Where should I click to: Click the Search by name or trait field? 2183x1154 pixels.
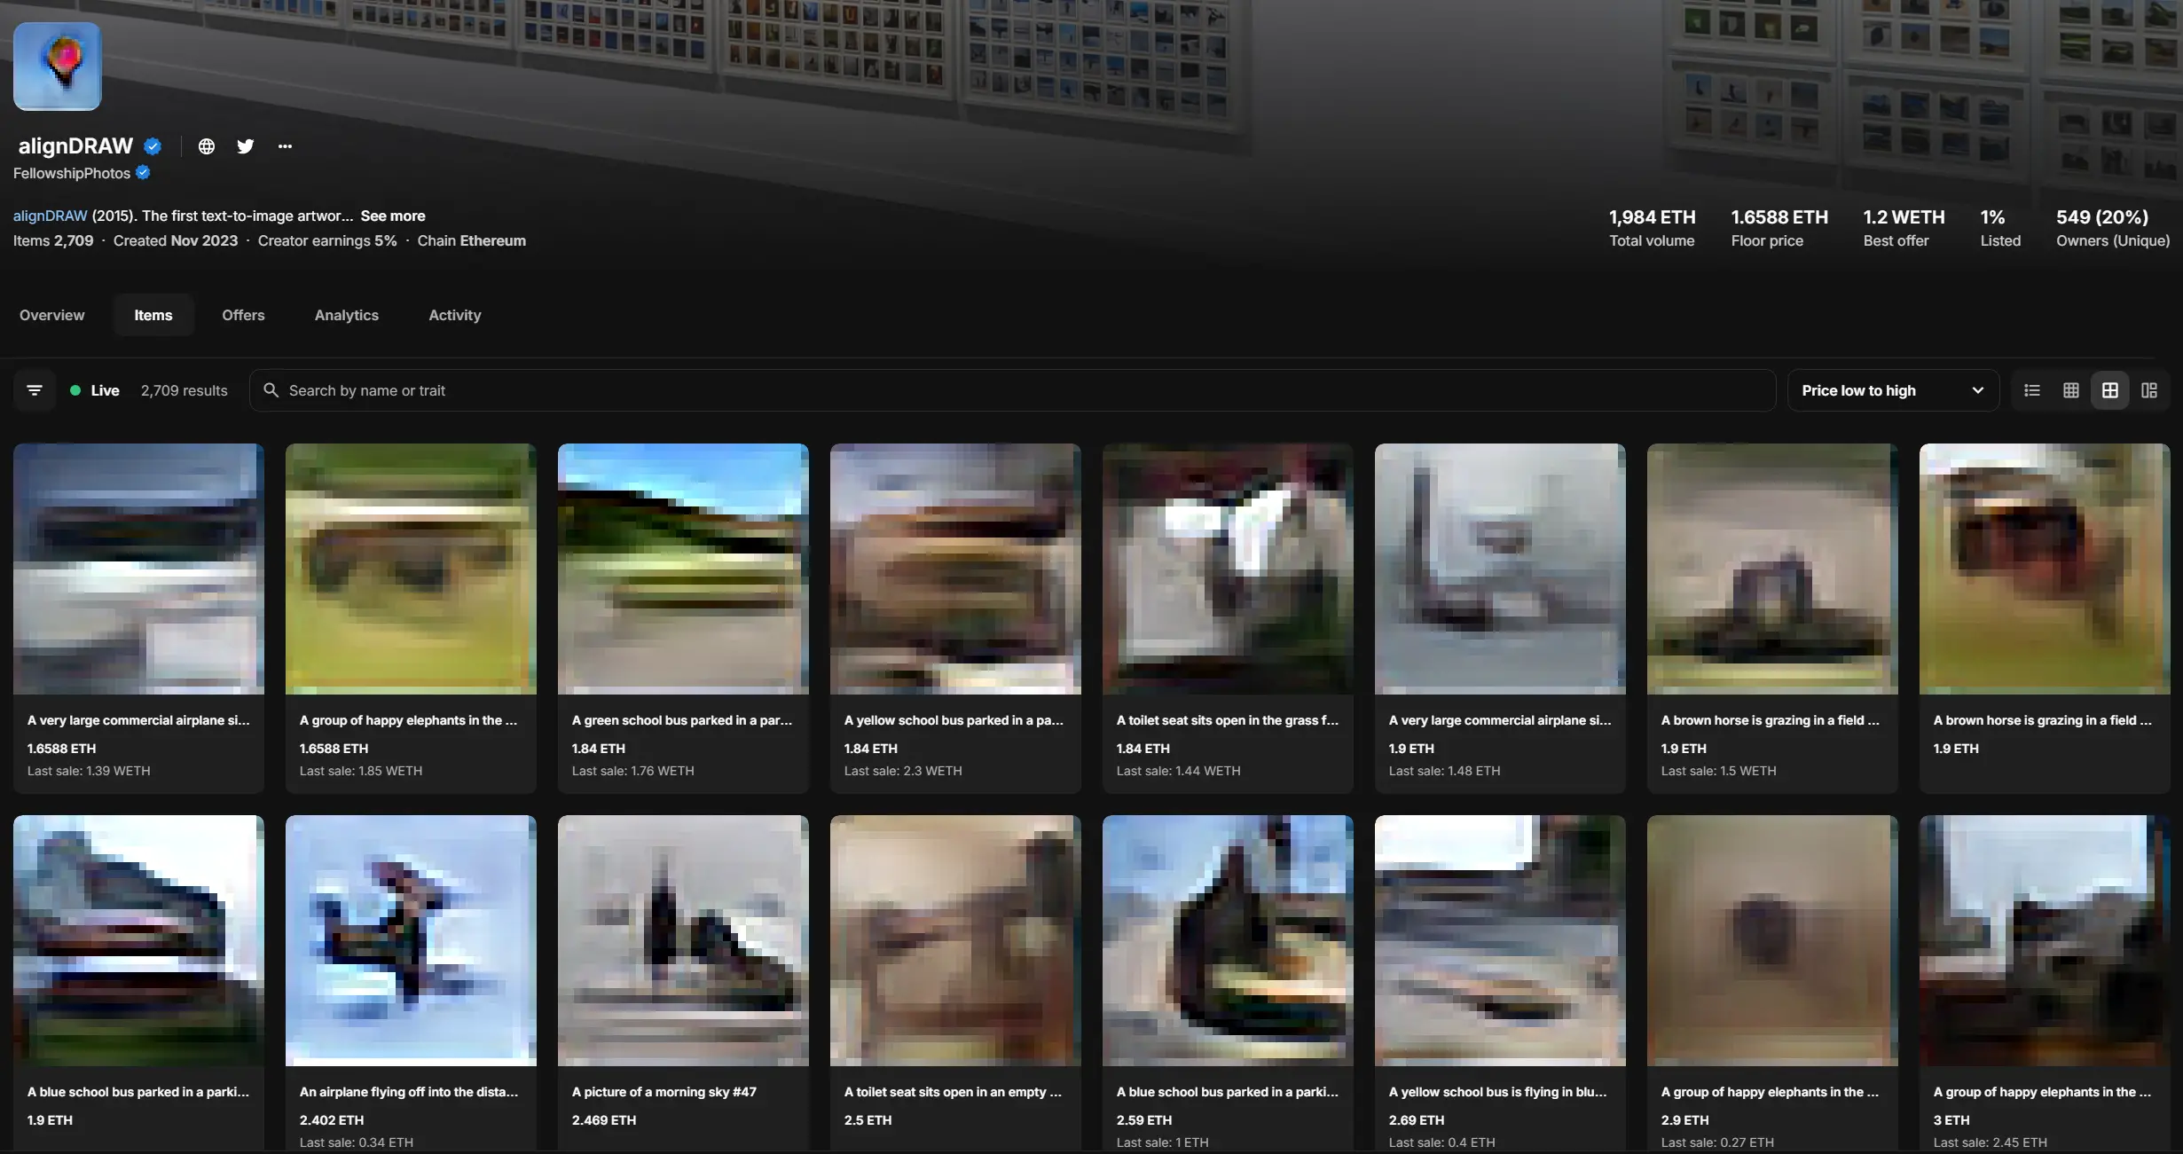coord(1011,390)
